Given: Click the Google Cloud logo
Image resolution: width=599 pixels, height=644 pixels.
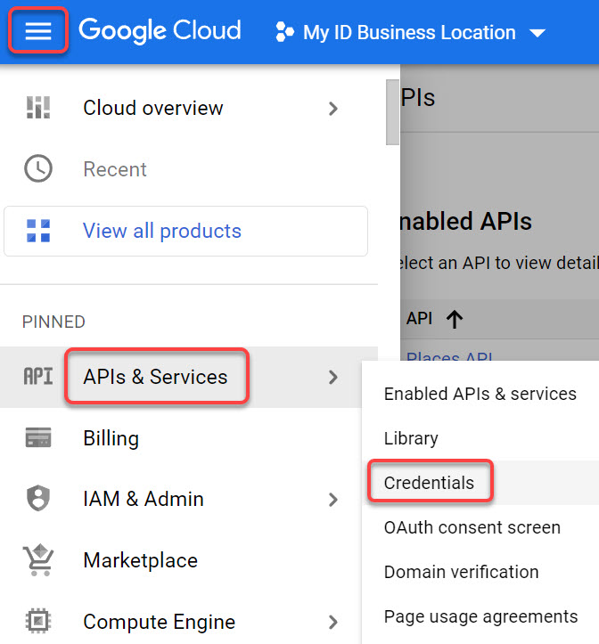Looking at the screenshot, I should [160, 31].
